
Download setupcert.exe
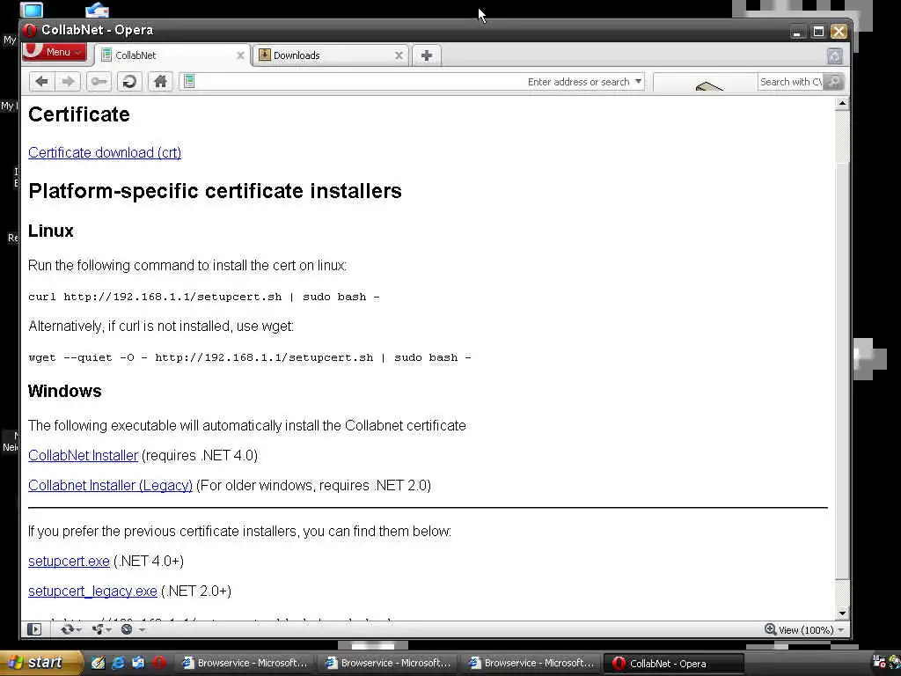[69, 561]
